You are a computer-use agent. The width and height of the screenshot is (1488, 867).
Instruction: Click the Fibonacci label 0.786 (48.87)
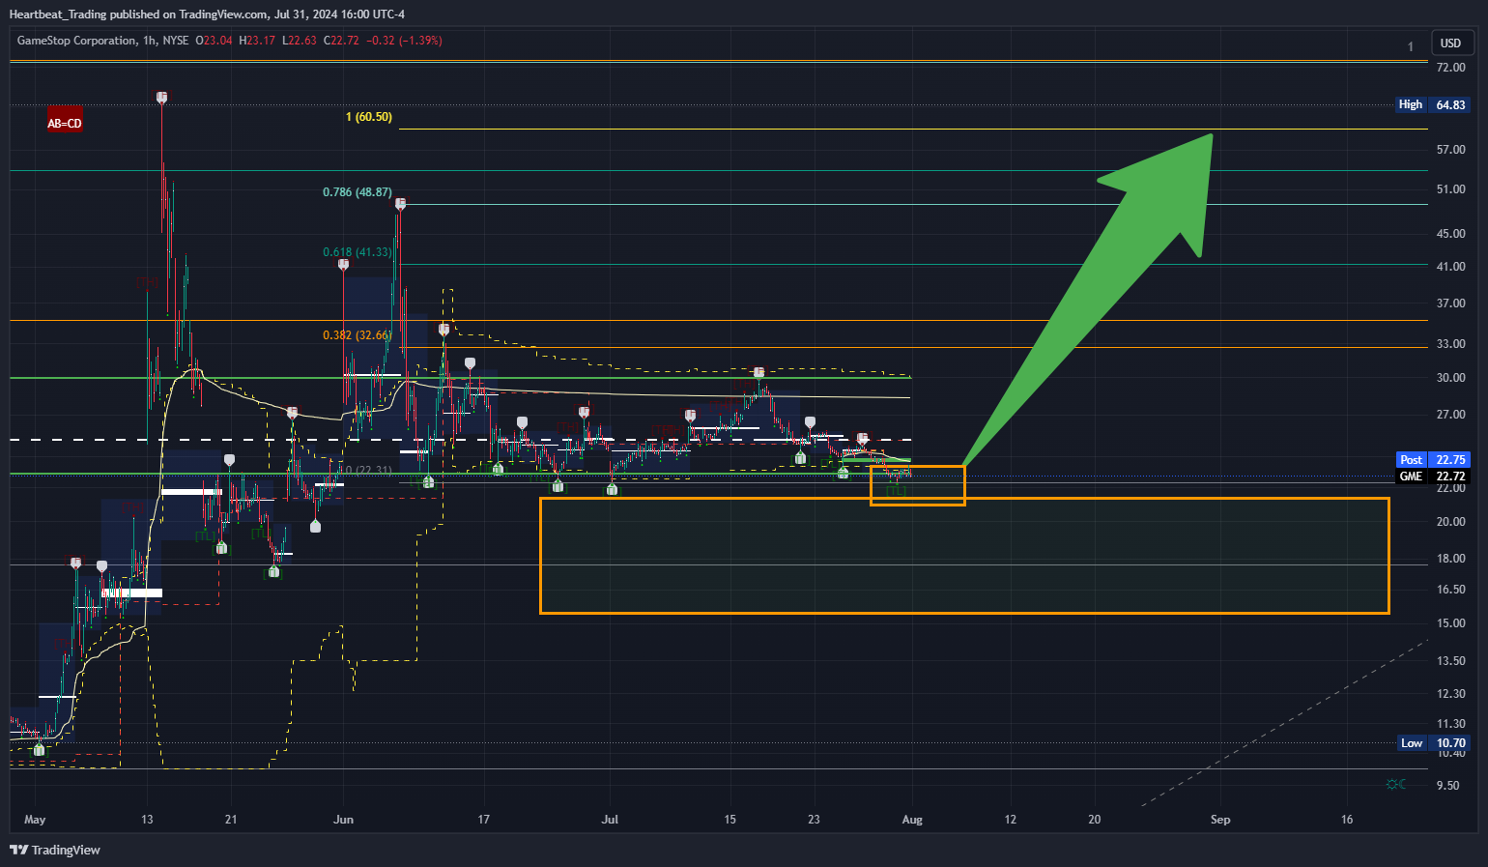click(x=358, y=192)
